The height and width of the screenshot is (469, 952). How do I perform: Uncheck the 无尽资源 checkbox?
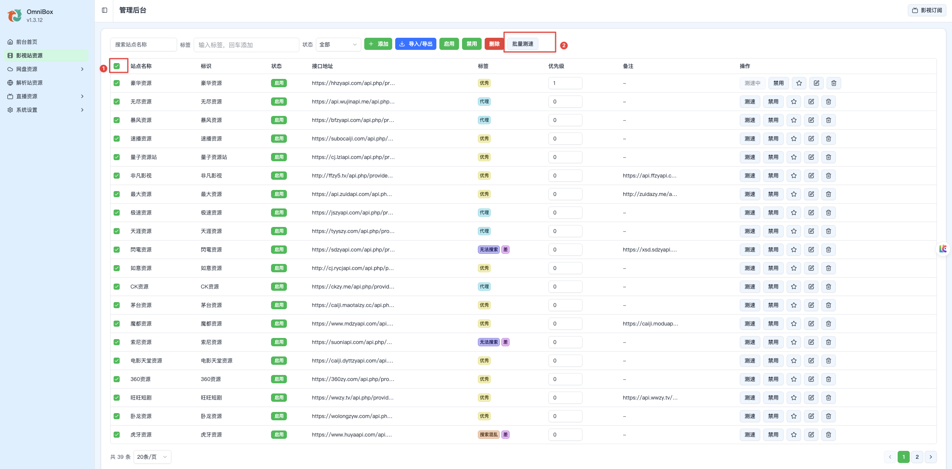click(117, 102)
